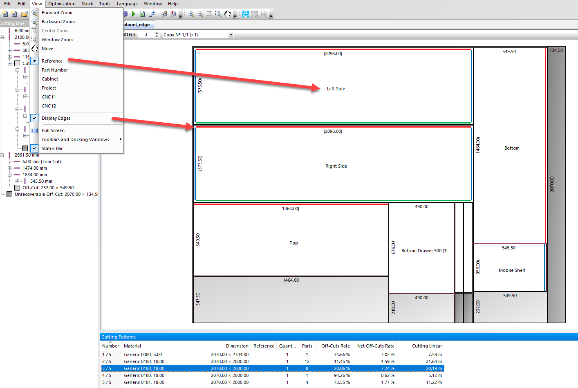
Task: Click the grey arrow toolbar icon next to print
Action: [x=255, y=14]
